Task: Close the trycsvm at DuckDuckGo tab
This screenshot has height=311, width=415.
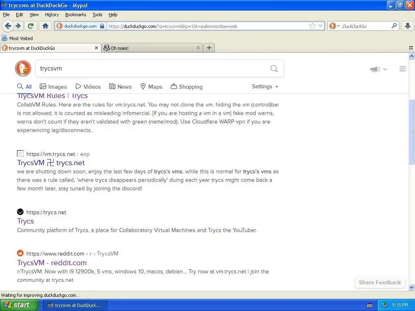Action: click(x=96, y=48)
